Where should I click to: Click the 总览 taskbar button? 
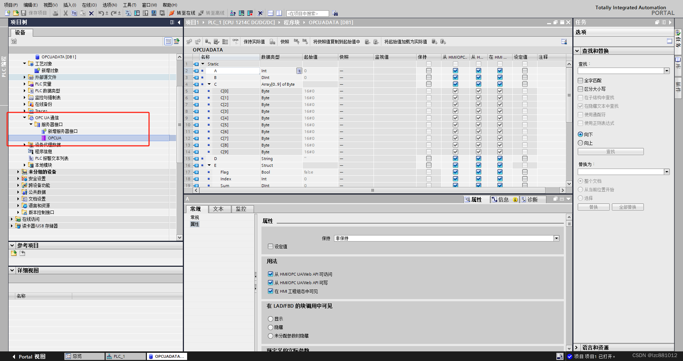tap(84, 356)
